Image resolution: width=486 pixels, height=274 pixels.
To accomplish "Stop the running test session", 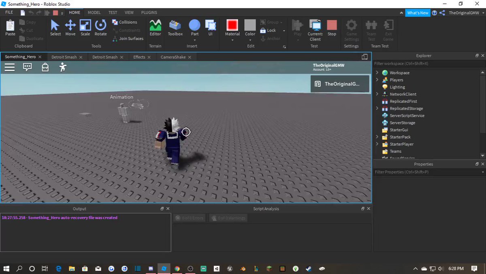I will (332, 28).
